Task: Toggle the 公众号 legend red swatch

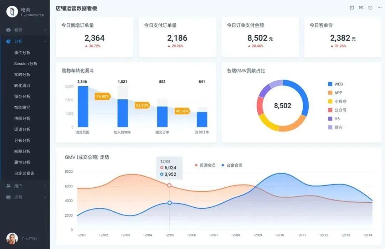Action: pos(330,110)
